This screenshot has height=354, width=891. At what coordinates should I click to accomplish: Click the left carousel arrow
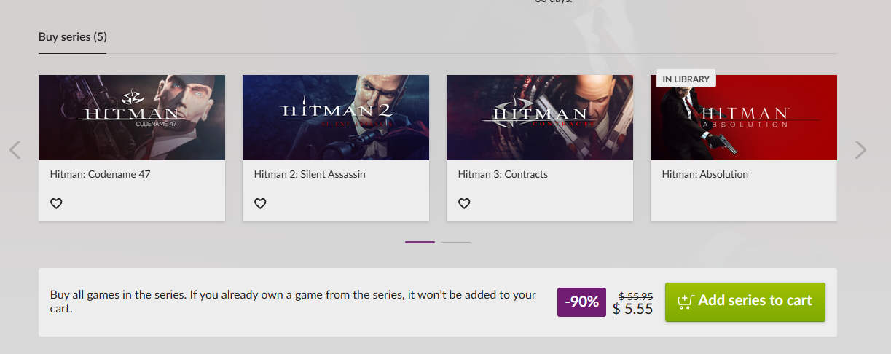[15, 150]
